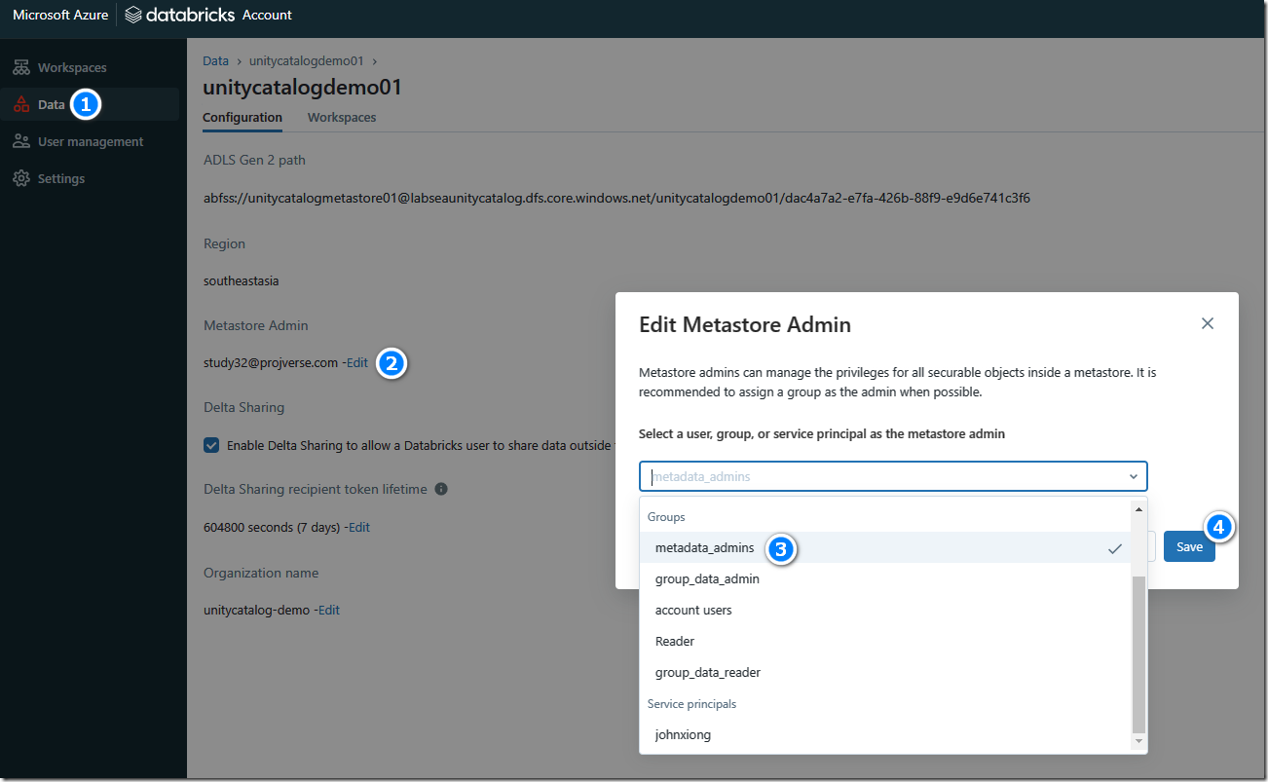Viewport: 1268px width, 782px height.
Task: Click unitycatalogdemo01 in the breadcrumb
Action: [306, 61]
